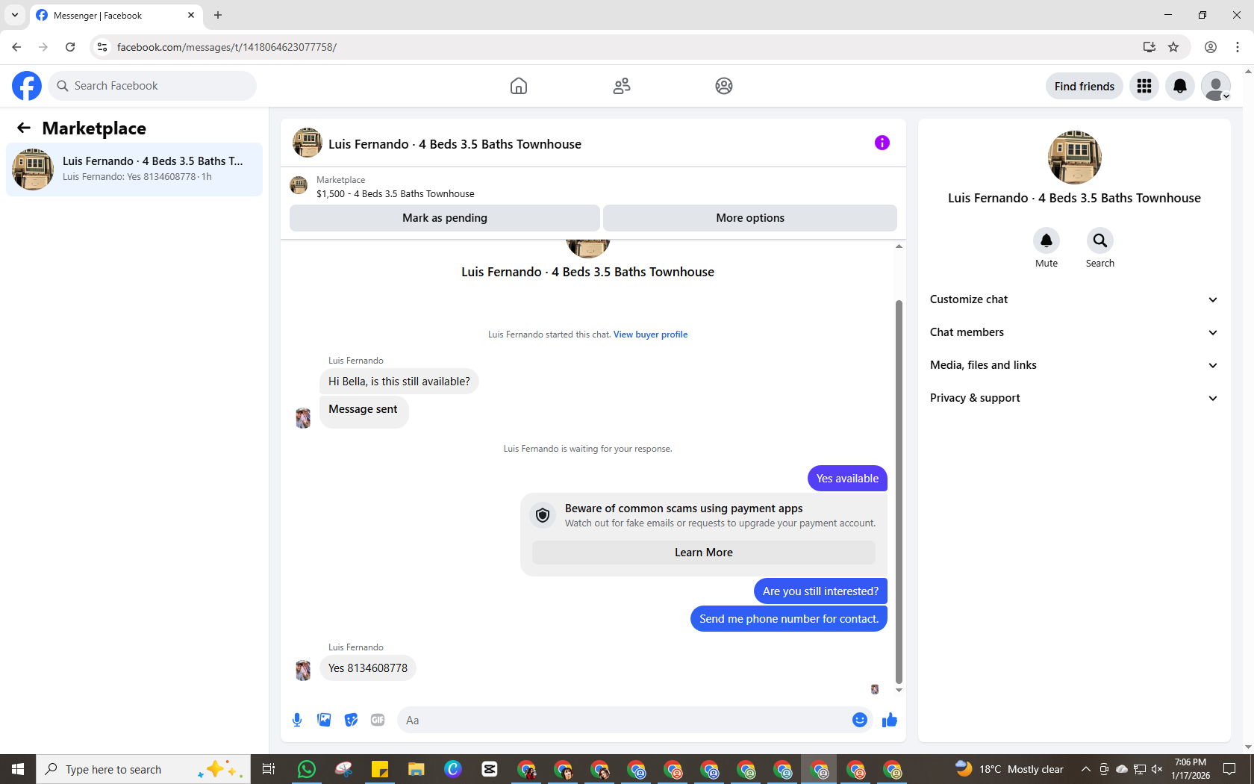The width and height of the screenshot is (1254, 784).
Task: Select the Messenger | Facebook tab
Action: [x=116, y=15]
